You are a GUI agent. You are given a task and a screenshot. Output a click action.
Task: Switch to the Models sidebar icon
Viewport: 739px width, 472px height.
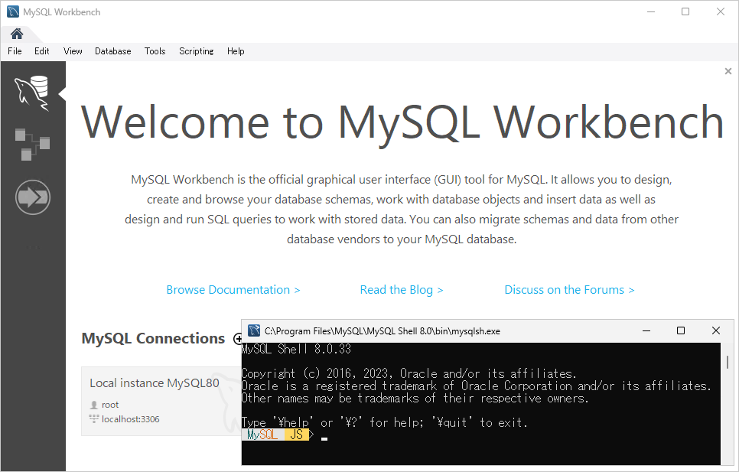(32, 144)
